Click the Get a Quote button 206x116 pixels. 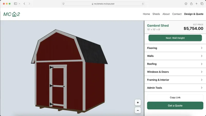(175, 106)
